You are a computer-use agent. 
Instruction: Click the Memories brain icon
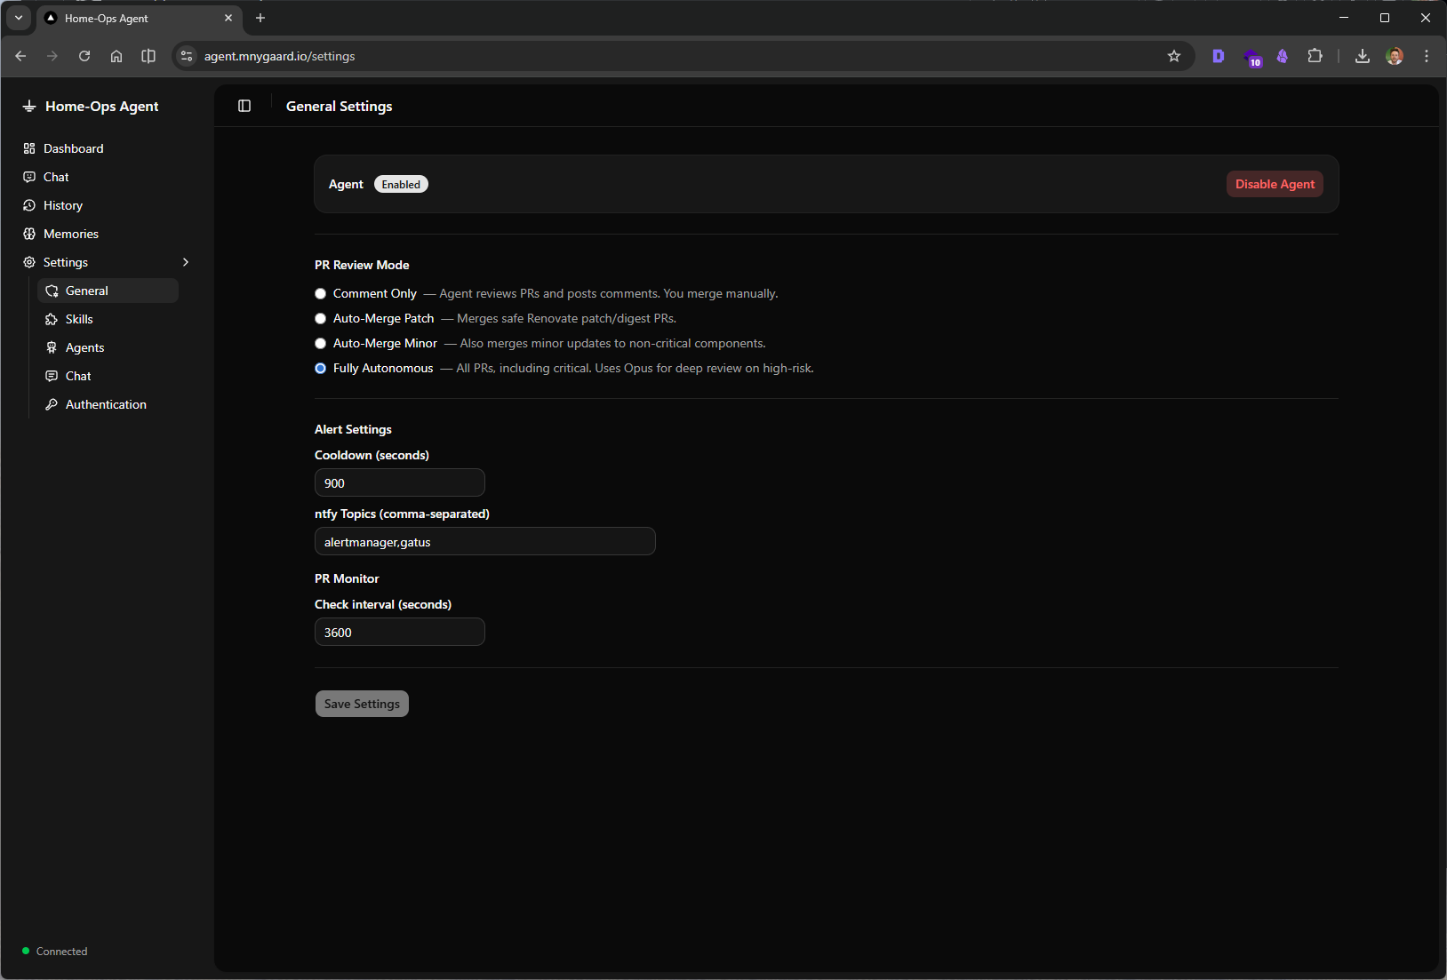tap(29, 234)
